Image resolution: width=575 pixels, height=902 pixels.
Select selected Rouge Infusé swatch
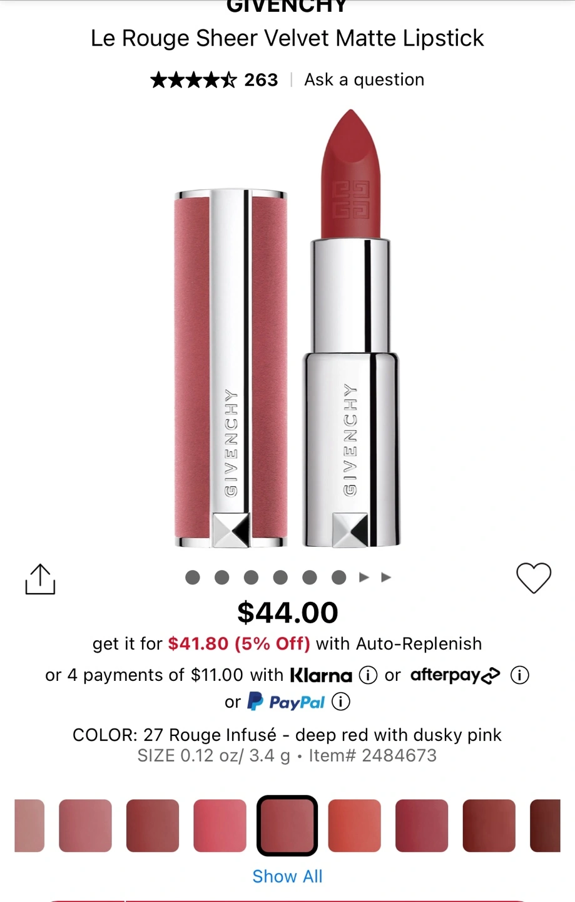tap(287, 826)
